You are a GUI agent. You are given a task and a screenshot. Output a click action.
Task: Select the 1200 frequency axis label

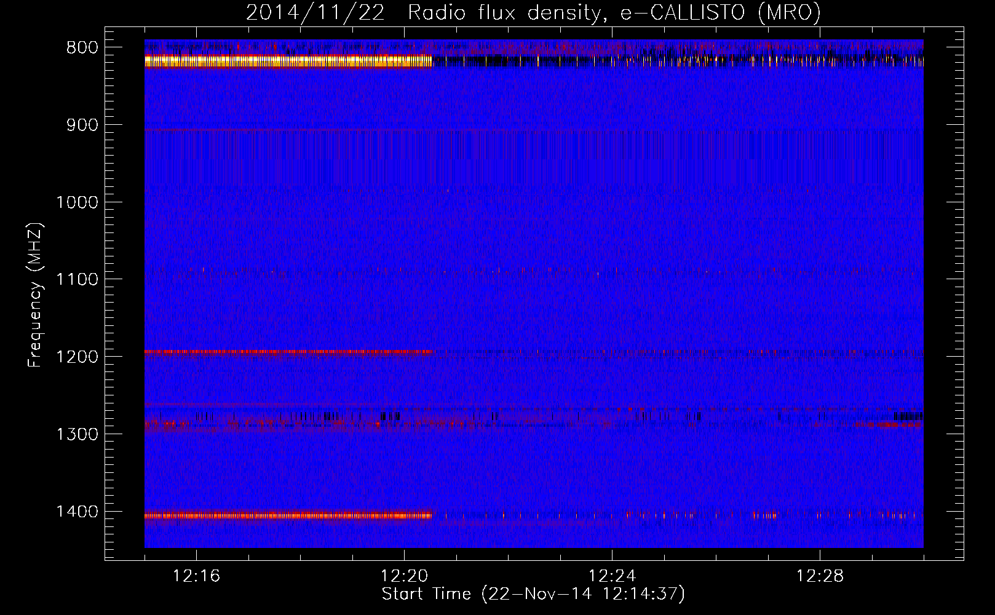(x=77, y=357)
